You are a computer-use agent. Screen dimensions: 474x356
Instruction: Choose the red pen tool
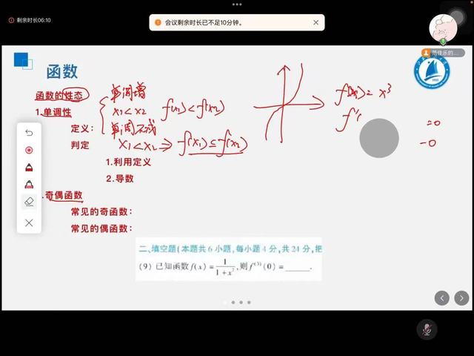click(29, 167)
